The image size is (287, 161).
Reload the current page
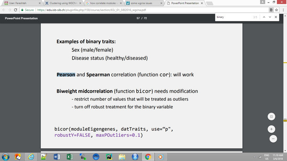point(16,10)
